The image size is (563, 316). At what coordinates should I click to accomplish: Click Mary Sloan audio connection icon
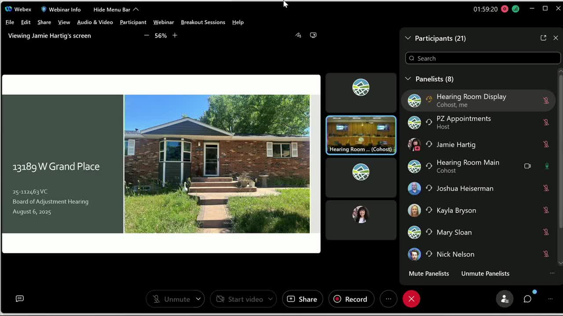coord(429,232)
